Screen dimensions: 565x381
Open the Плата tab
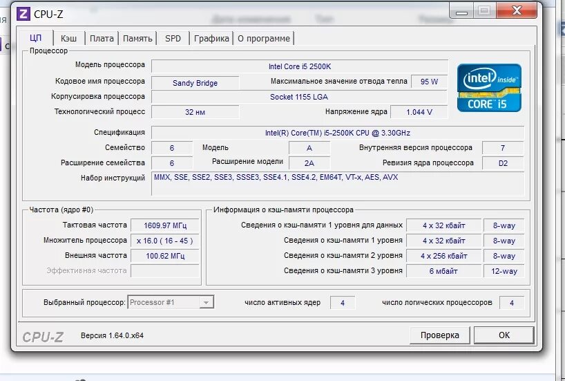pos(102,38)
